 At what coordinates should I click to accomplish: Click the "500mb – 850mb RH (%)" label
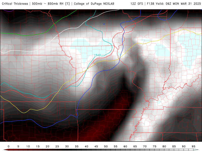[x=51, y=4]
